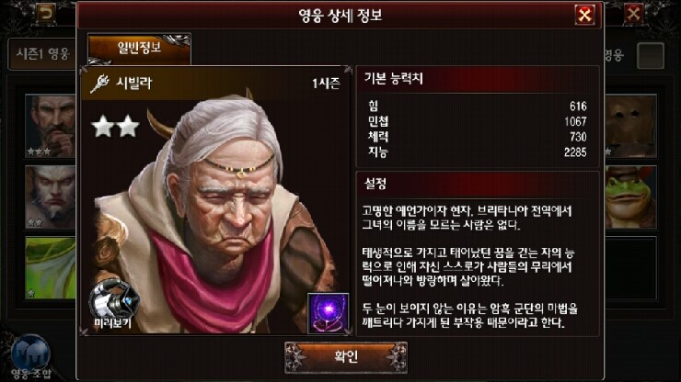Close the 영웅 상세 정보 dialog
The width and height of the screenshot is (681, 382).
(x=585, y=16)
